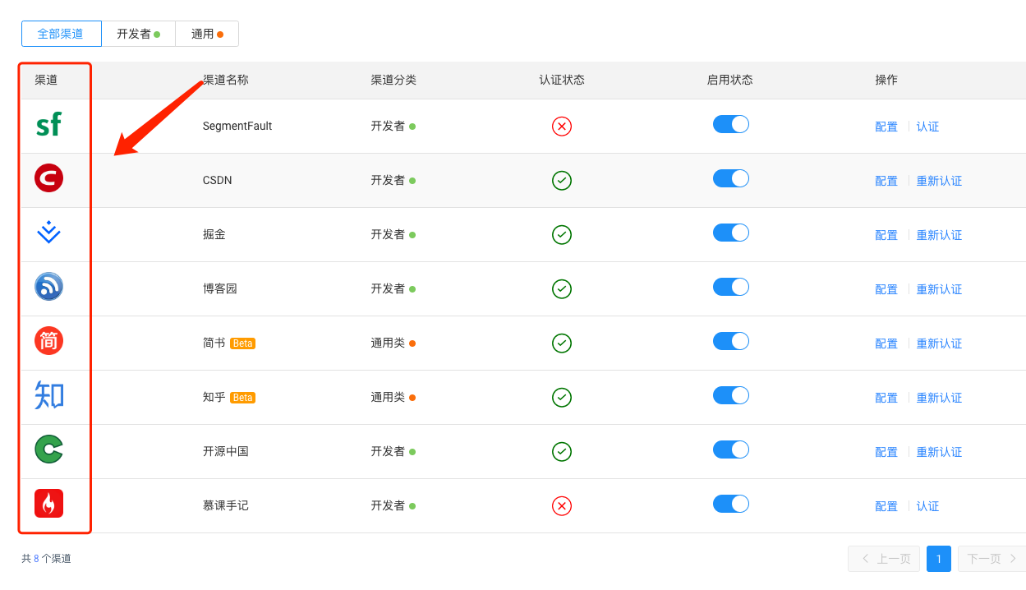Viewport: 1026px width, 590px height.
Task: Open 配置 for 慕课手记
Action: click(x=886, y=506)
